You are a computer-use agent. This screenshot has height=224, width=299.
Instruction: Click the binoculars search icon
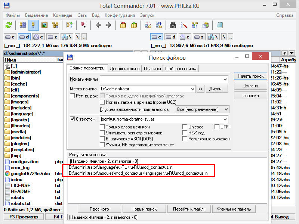[173, 25]
